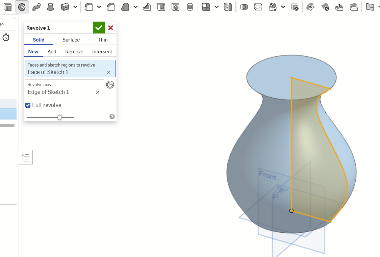Expand the arrow next to the Thicken tool
The width and height of the screenshot is (380, 257).
[75, 7]
